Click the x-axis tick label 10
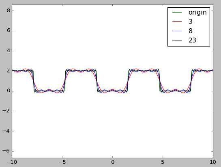221x167 pixels. [213, 162]
